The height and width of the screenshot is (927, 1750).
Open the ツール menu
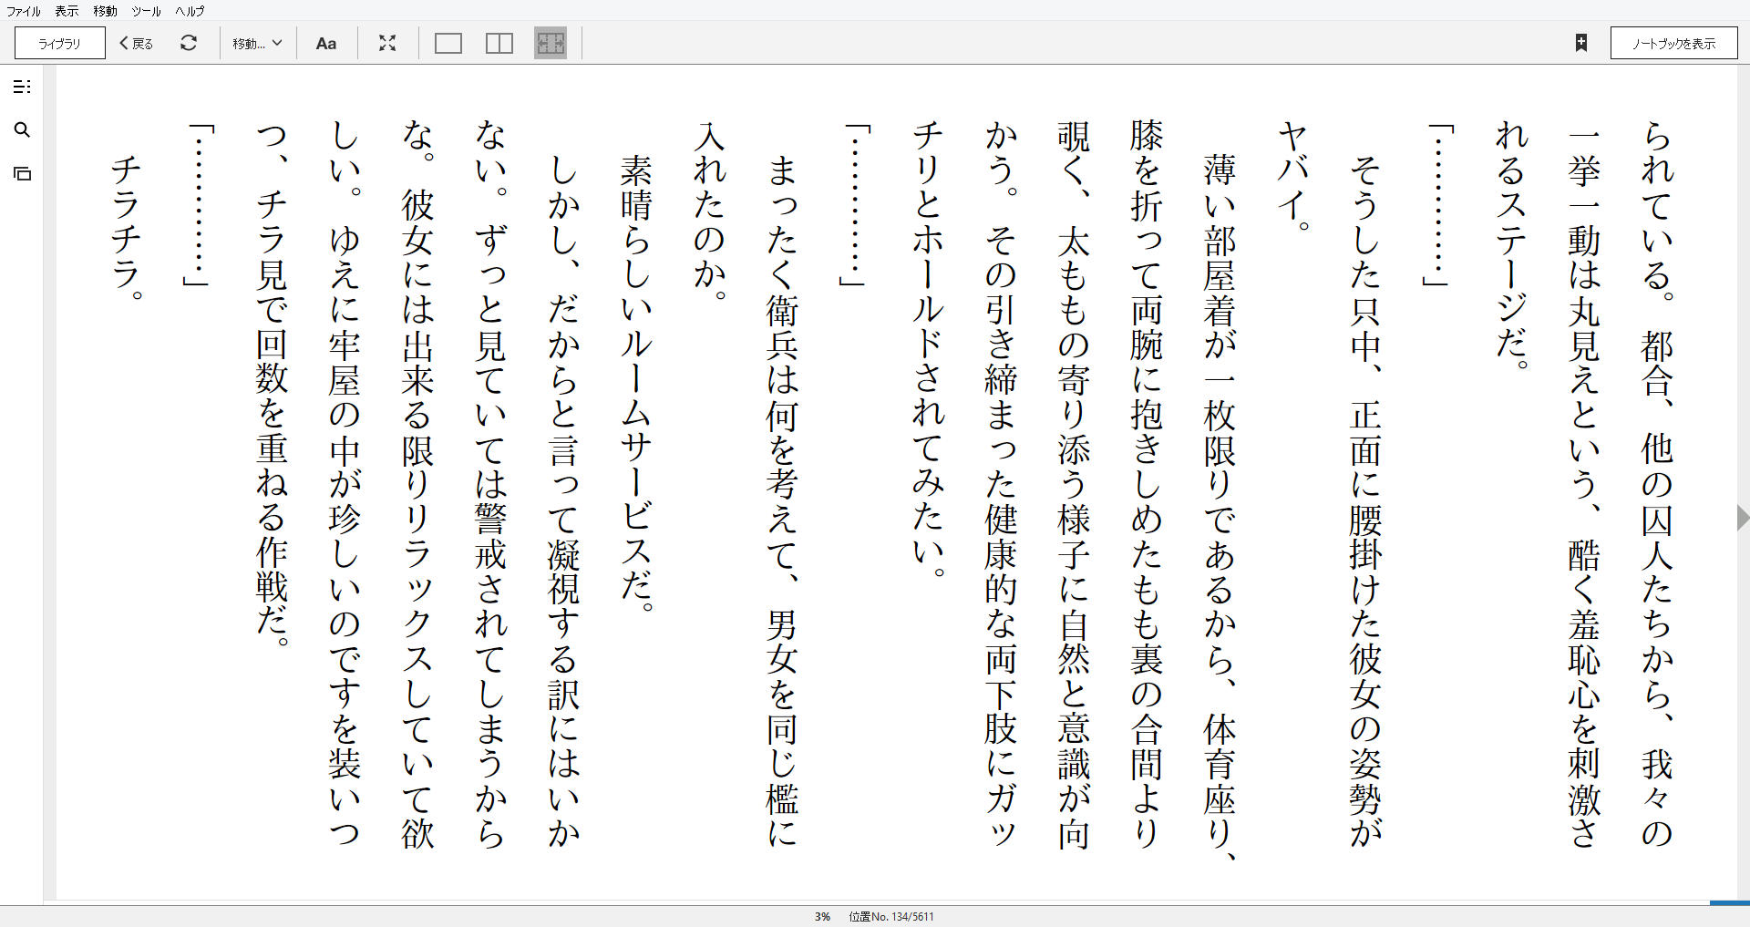point(146,11)
